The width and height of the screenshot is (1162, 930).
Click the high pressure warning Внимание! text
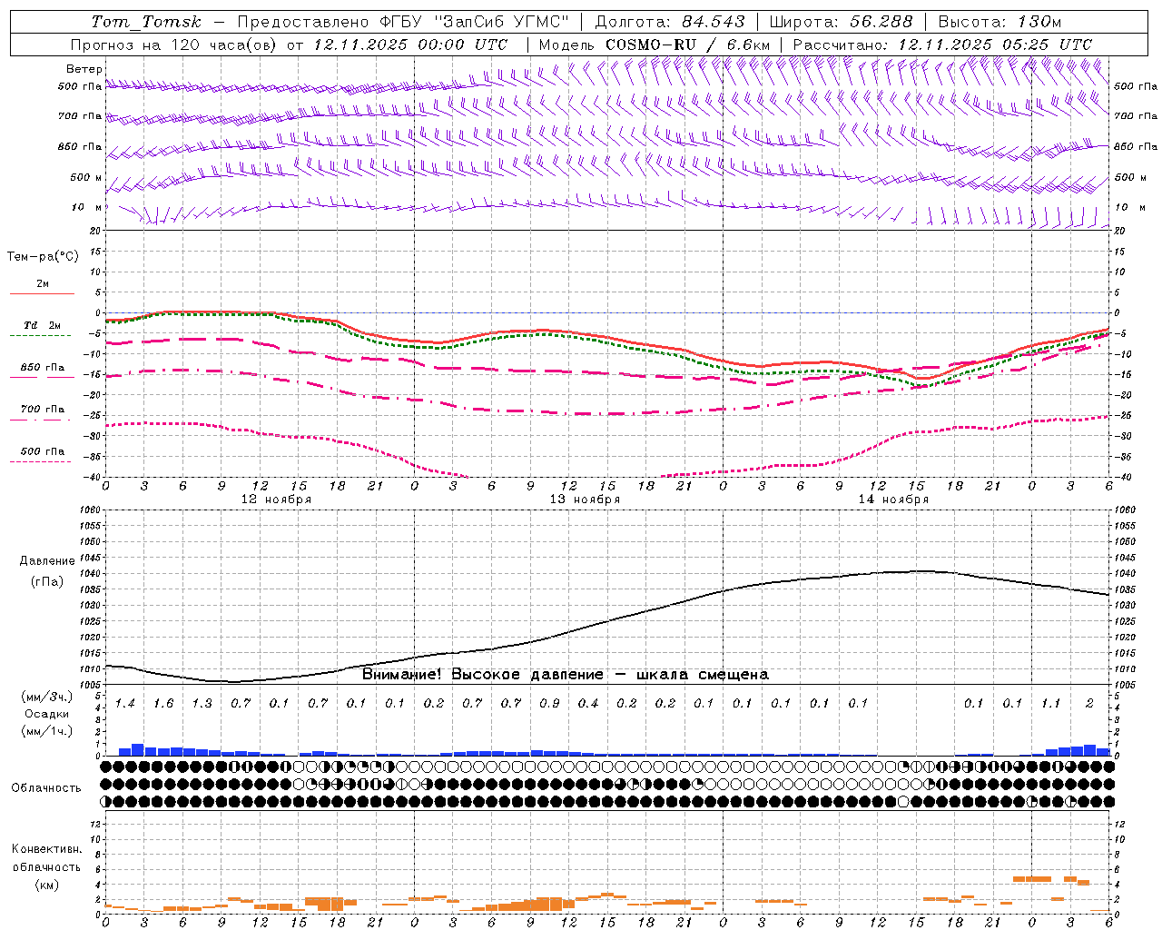565,674
